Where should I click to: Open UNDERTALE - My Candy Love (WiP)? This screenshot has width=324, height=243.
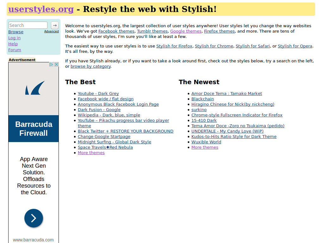pyautogui.click(x=227, y=131)
